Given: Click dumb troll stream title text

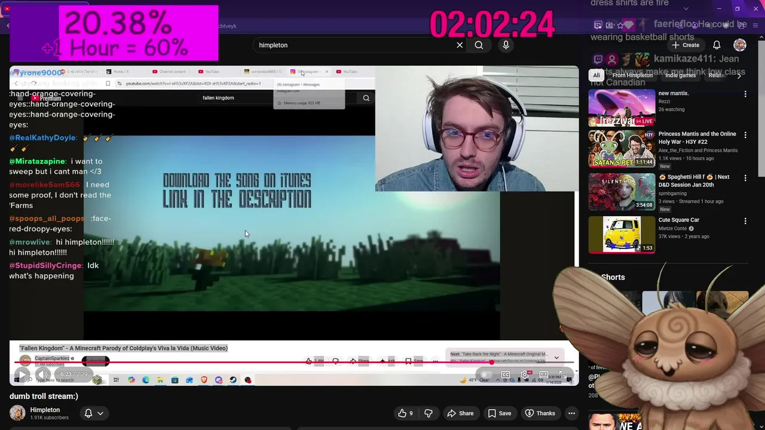Looking at the screenshot, I should click(x=44, y=396).
